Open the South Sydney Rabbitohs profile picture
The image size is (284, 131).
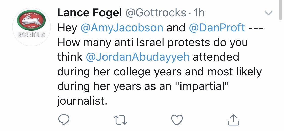(x=32, y=26)
